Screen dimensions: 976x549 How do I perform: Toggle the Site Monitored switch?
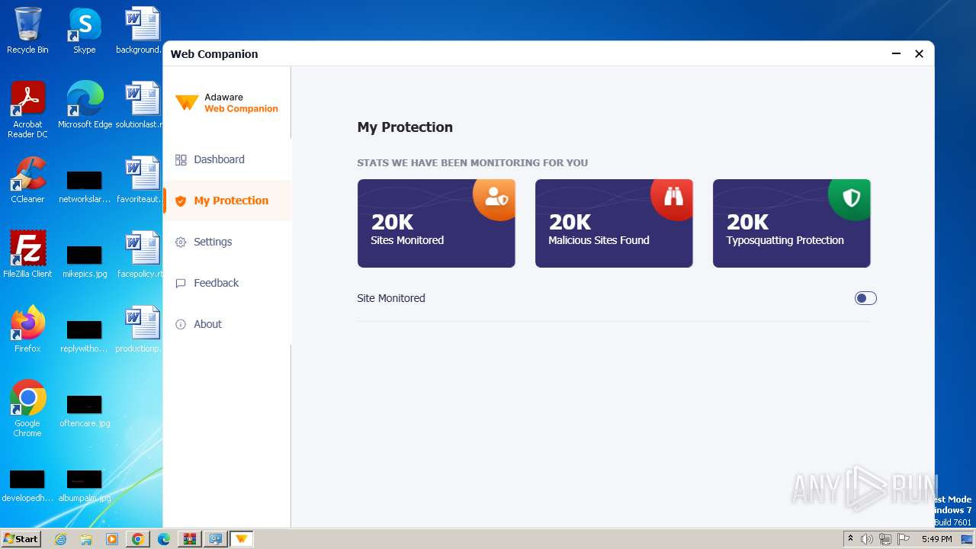click(x=865, y=298)
